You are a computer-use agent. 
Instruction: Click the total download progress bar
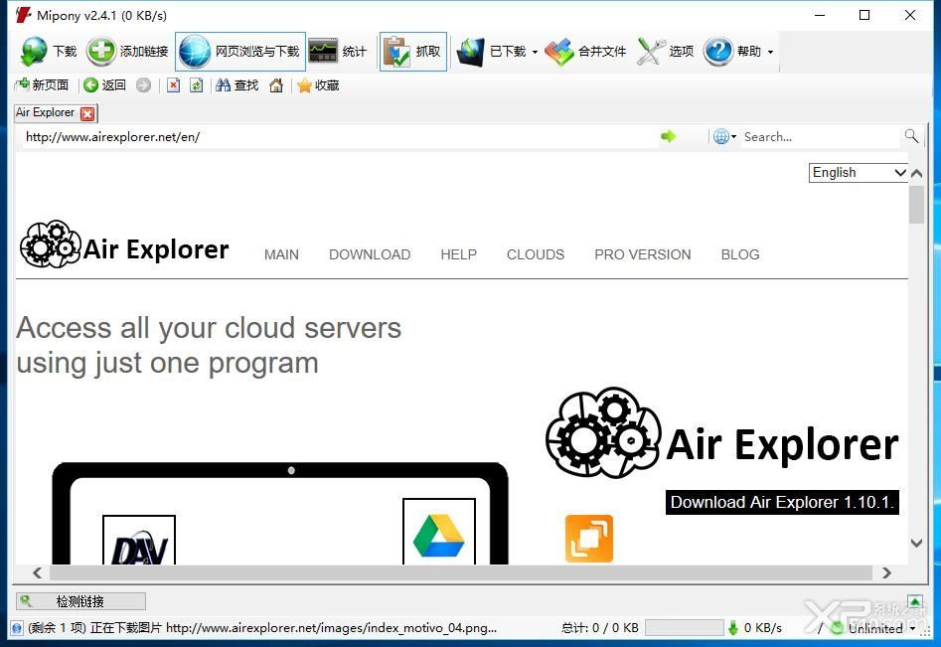click(x=685, y=628)
